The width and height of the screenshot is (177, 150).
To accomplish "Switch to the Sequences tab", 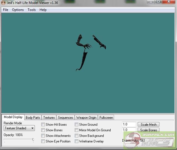I will [66, 118].
